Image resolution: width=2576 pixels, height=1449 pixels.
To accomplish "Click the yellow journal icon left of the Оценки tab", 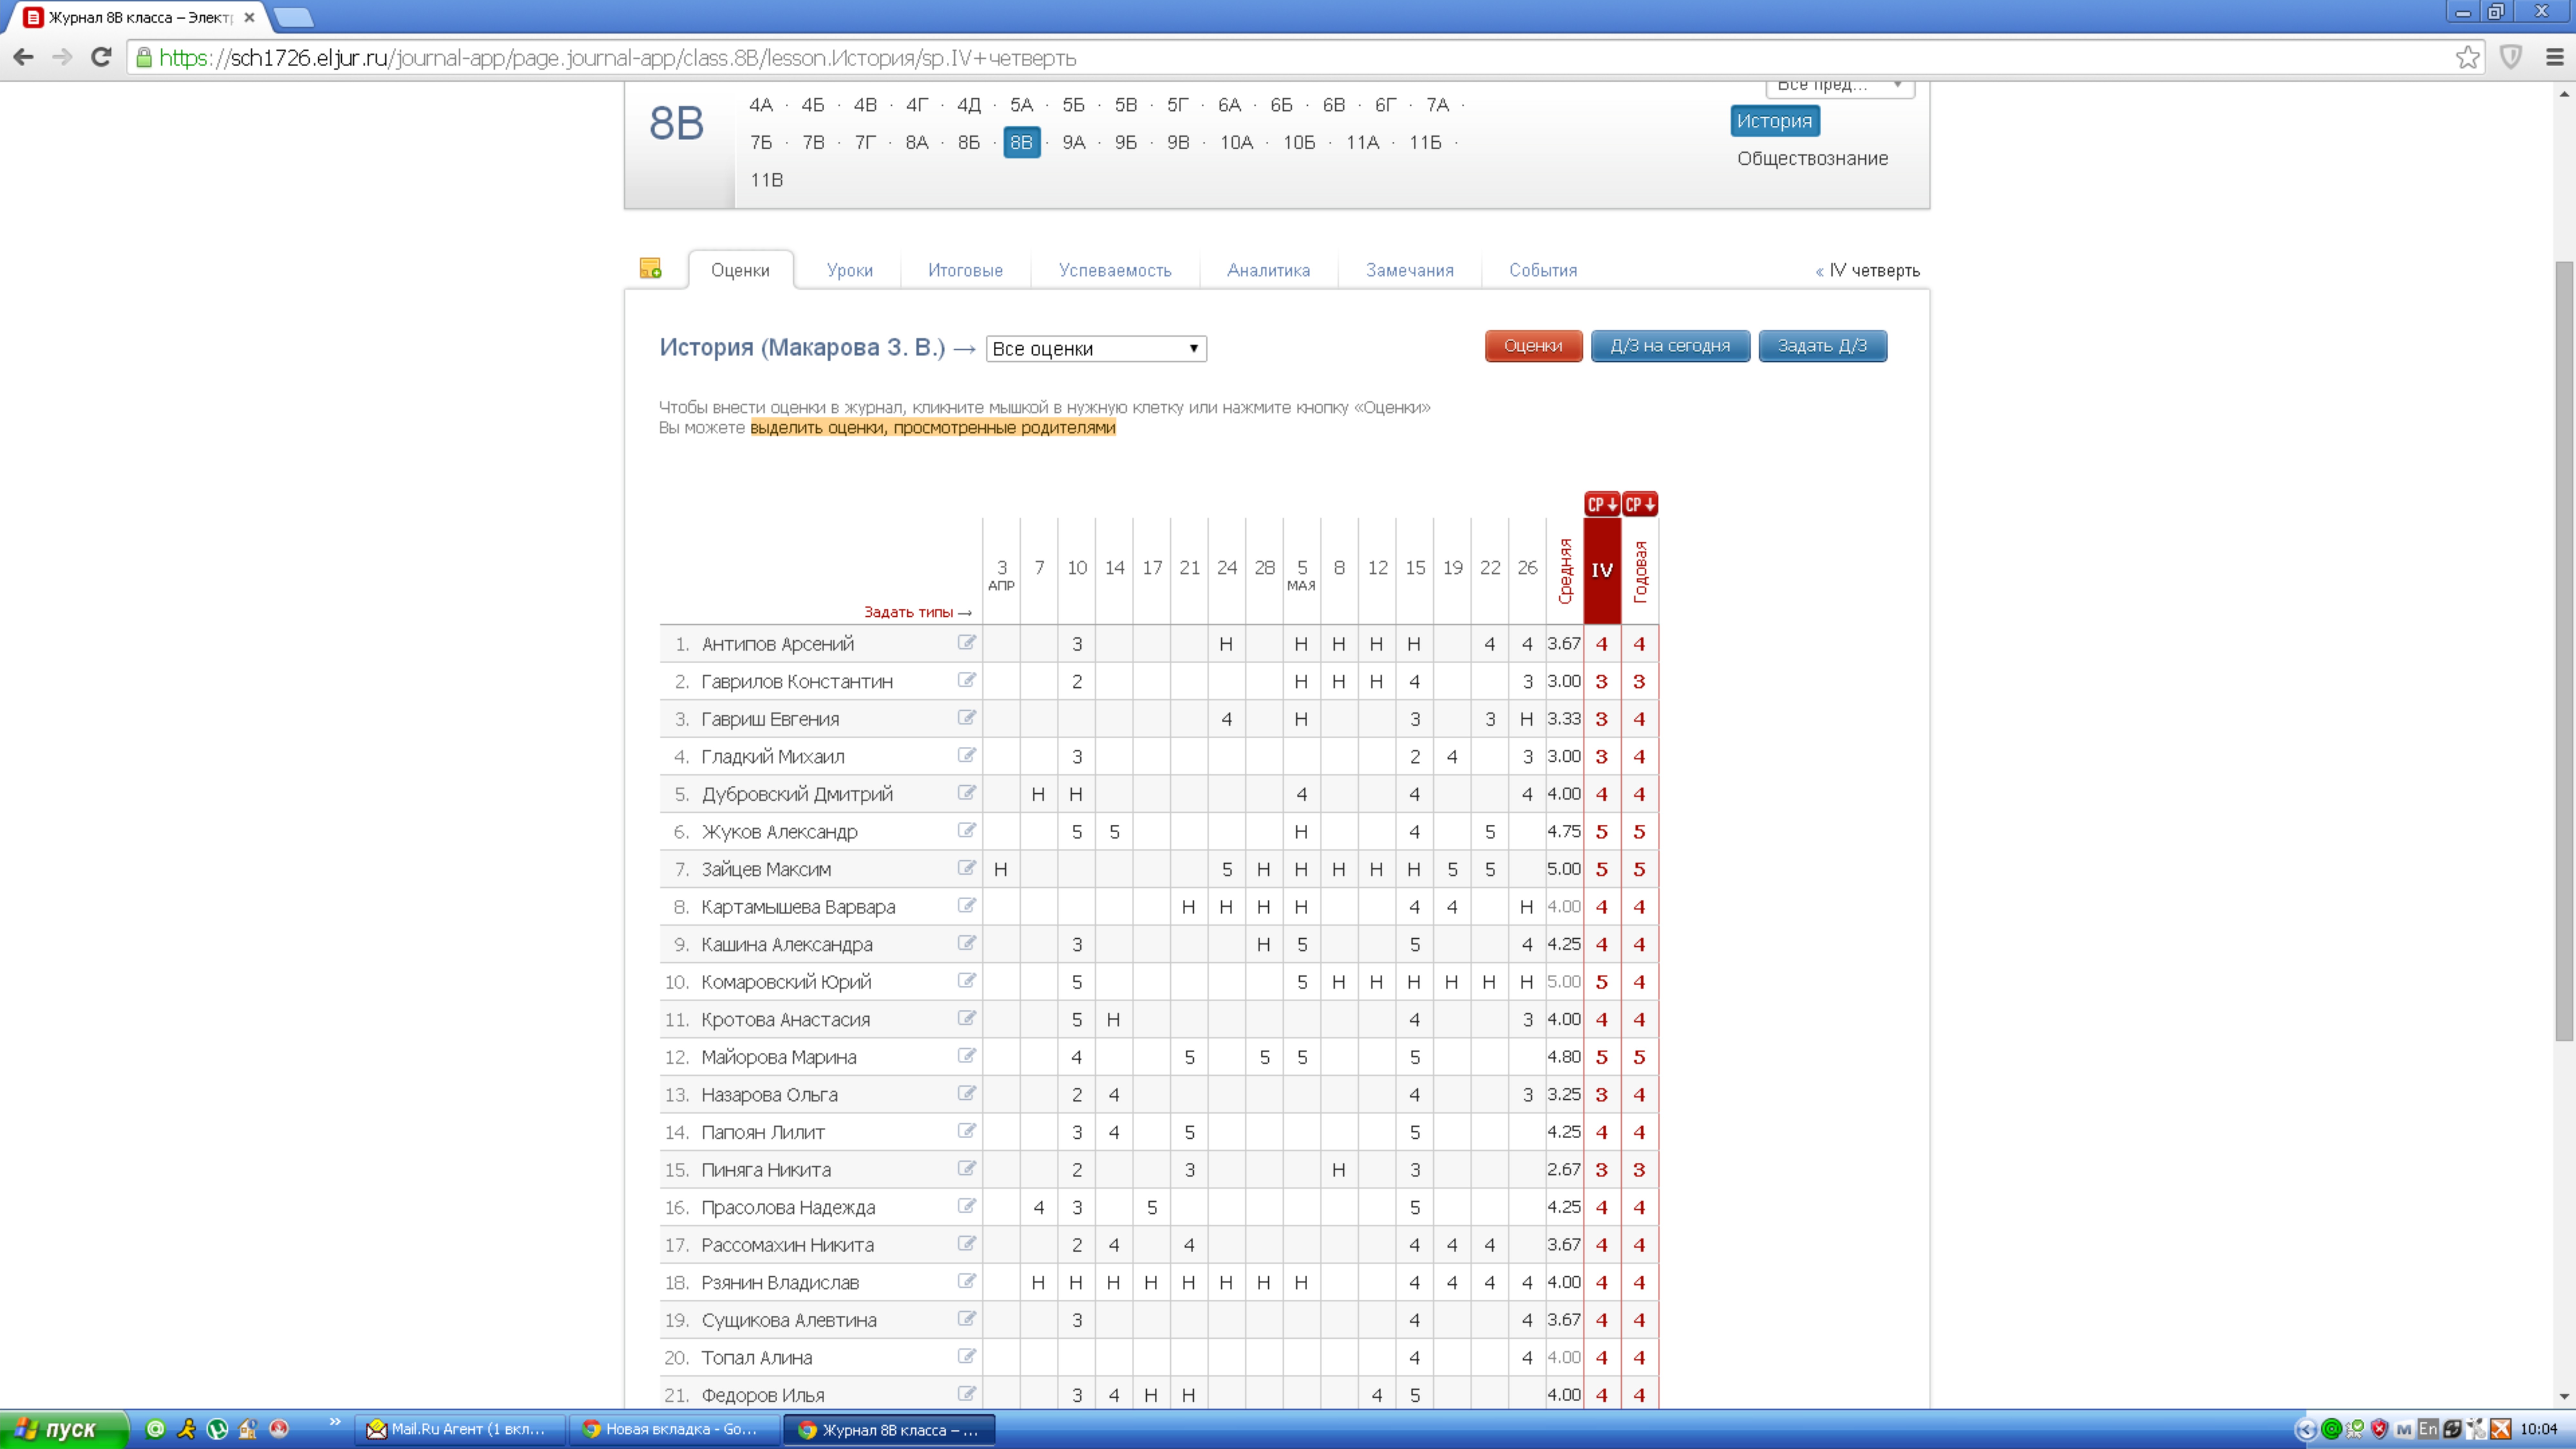I will pos(650,268).
